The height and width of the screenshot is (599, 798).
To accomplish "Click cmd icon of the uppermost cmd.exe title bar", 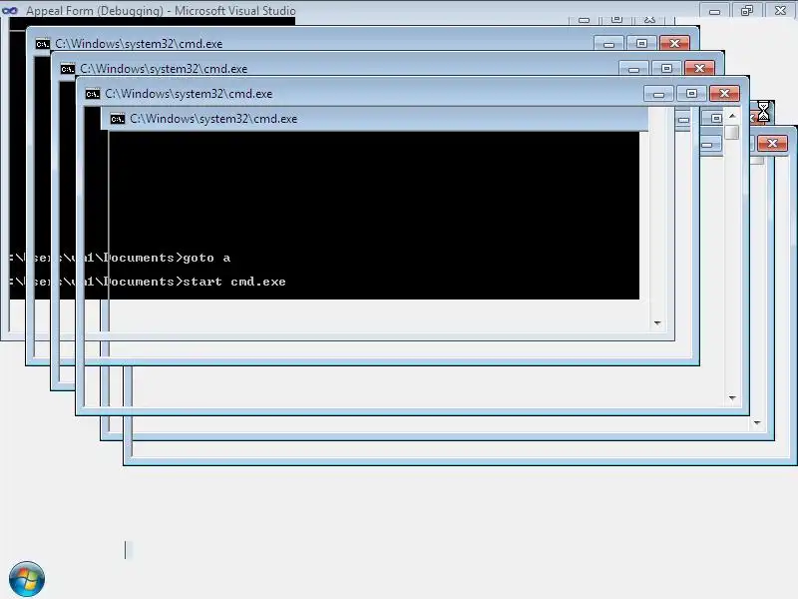I will 43,44.
